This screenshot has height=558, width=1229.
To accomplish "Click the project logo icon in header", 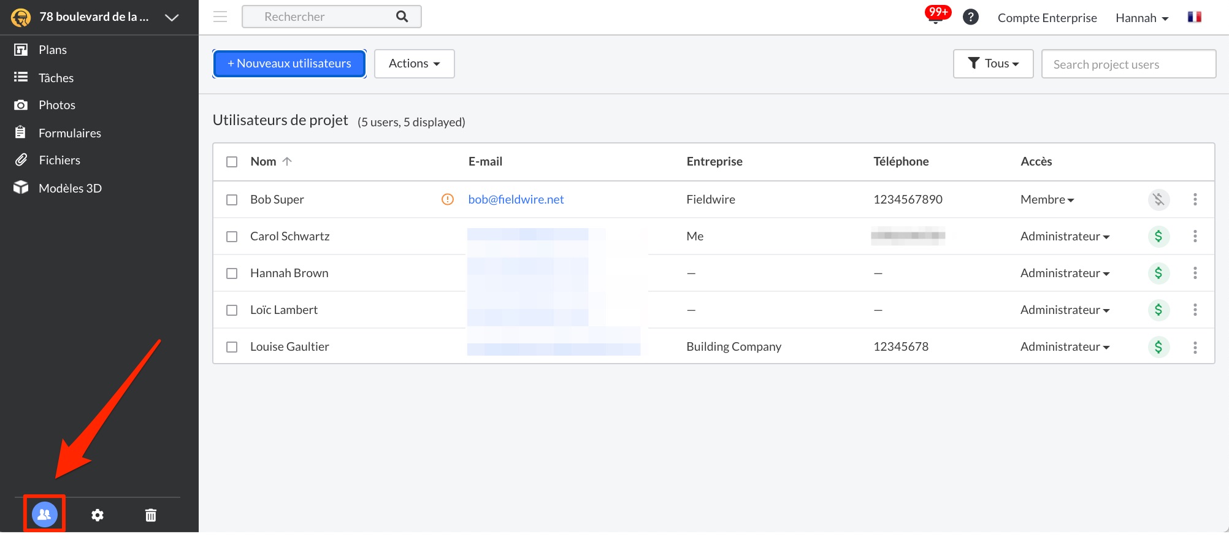I will coord(21,17).
